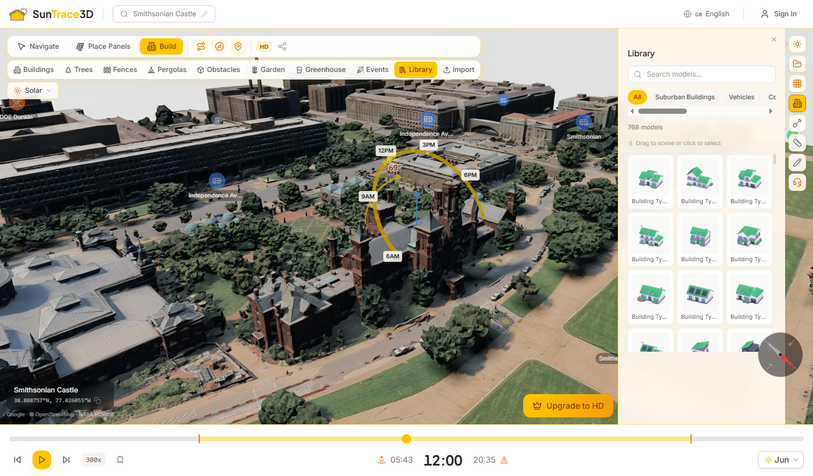Screen dimensions: 813x476
Task: Click the Smithsonian transit station marker
Action: 584,122
